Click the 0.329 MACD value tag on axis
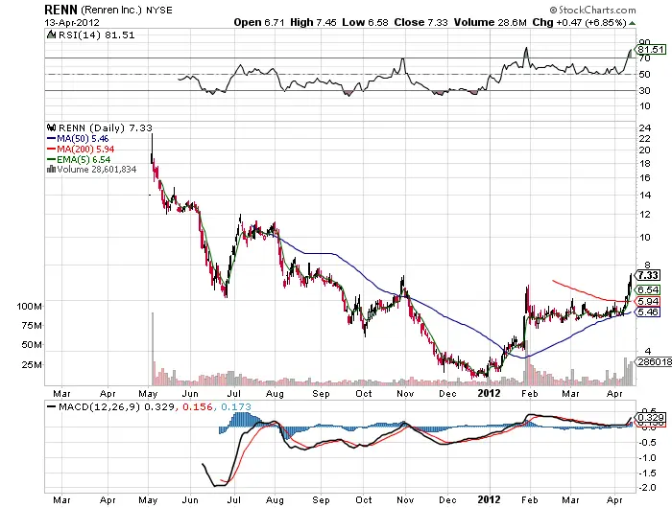Image resolution: width=672 pixels, height=508 pixels. (x=651, y=417)
